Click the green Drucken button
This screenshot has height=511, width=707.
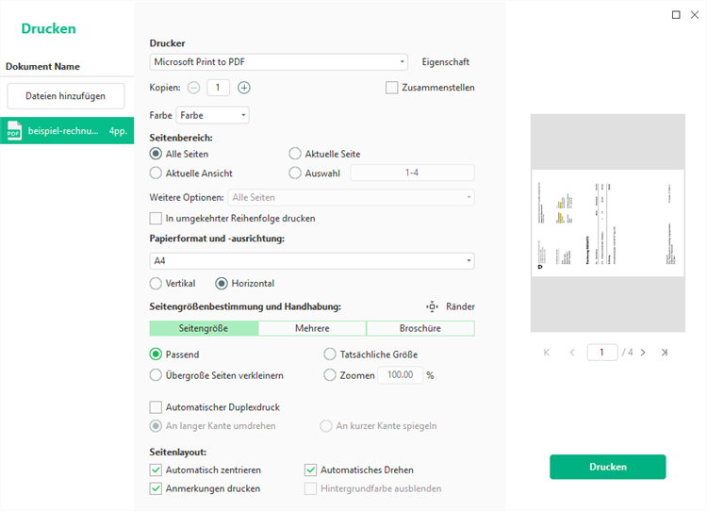click(608, 467)
